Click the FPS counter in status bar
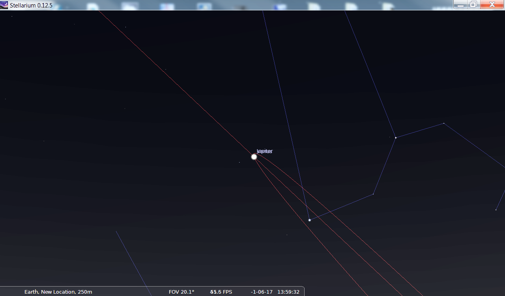The width and height of the screenshot is (505, 296). click(x=221, y=292)
